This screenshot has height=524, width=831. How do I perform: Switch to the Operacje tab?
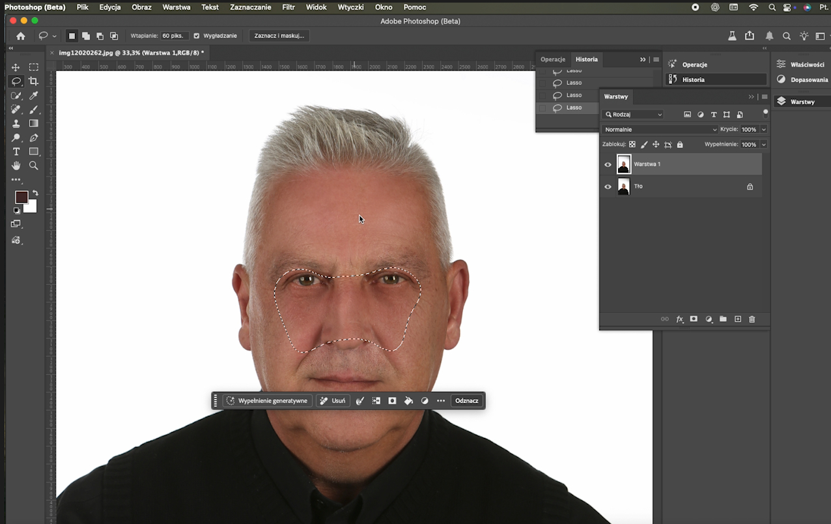(x=553, y=59)
